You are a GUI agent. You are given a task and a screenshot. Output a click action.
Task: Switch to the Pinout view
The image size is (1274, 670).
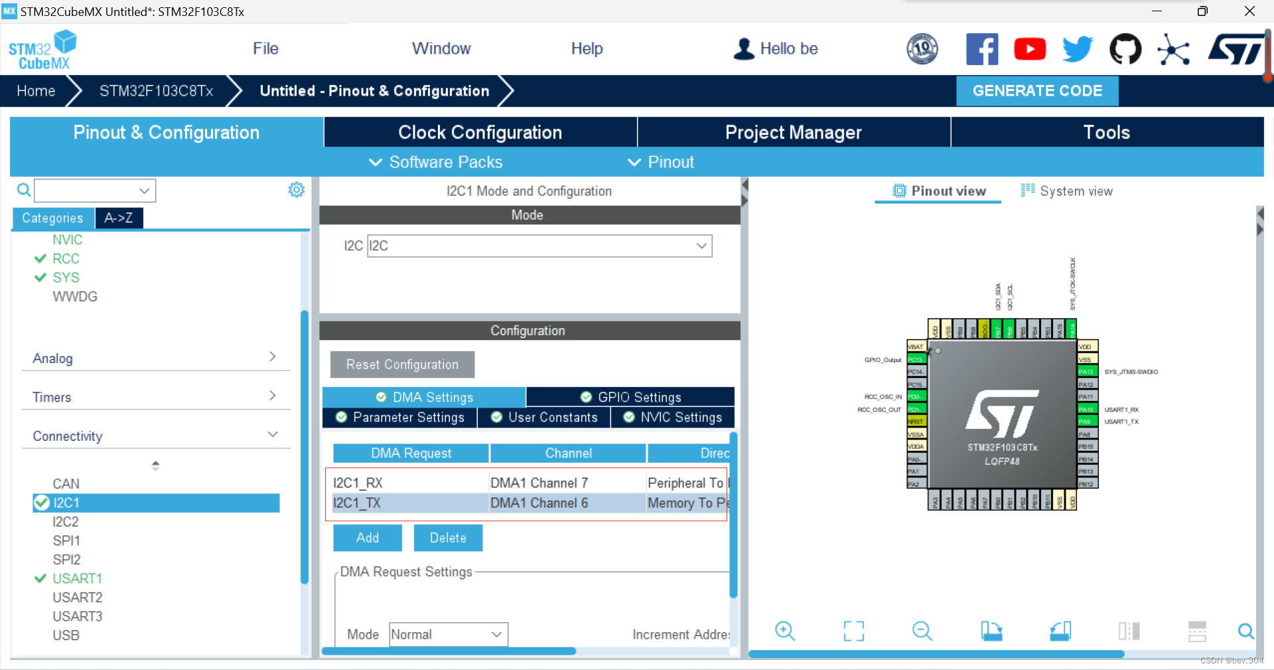coord(938,191)
